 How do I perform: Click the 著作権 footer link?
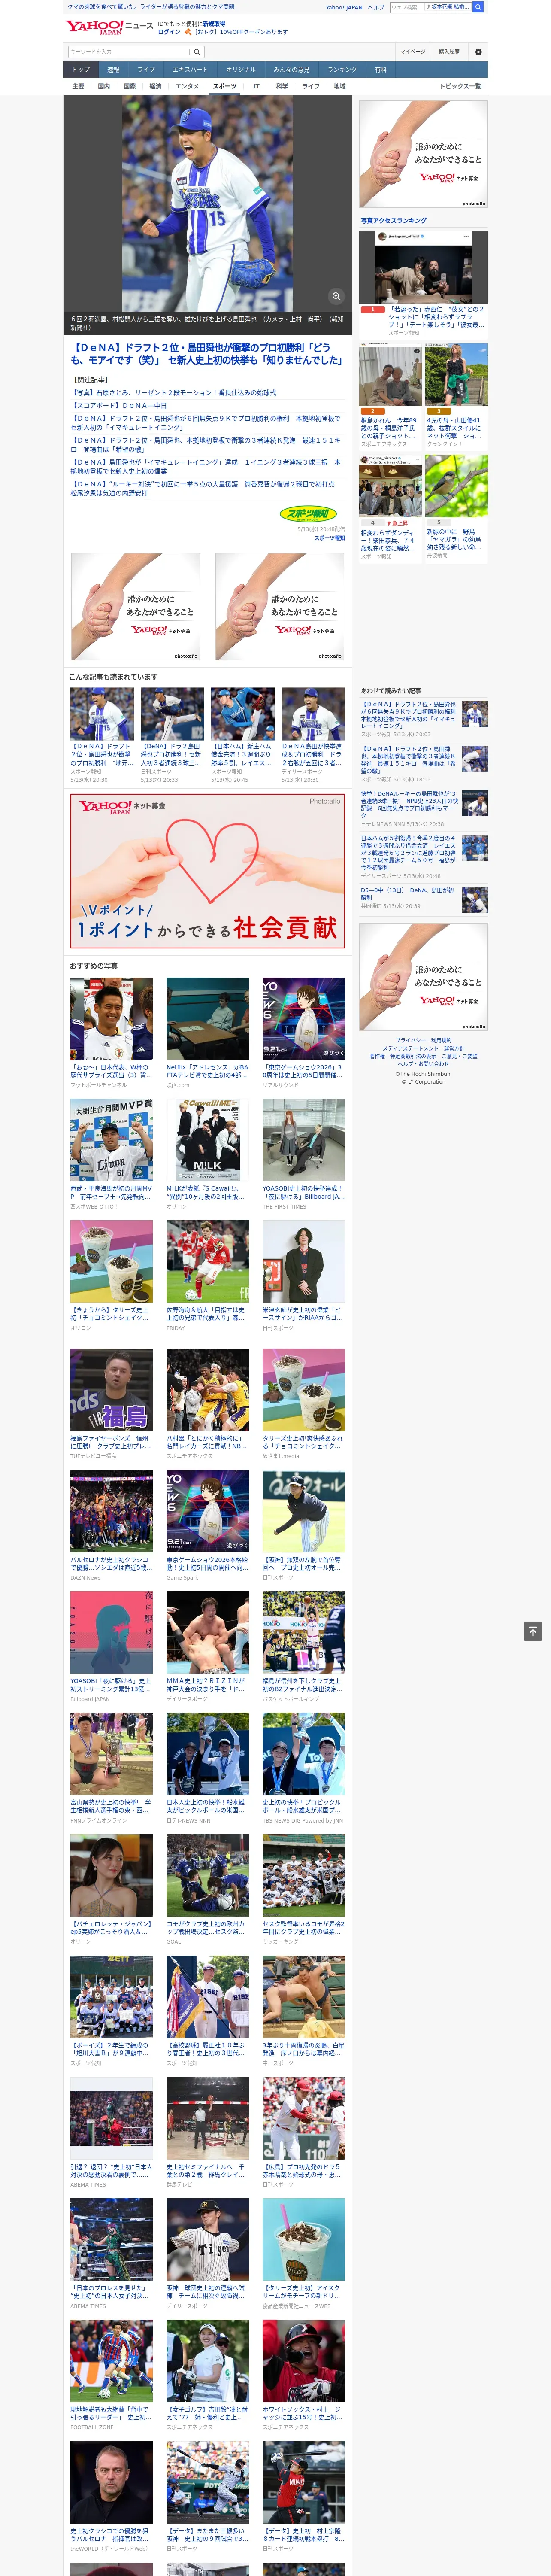(x=377, y=1056)
